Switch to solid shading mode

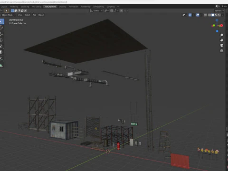[213, 15]
